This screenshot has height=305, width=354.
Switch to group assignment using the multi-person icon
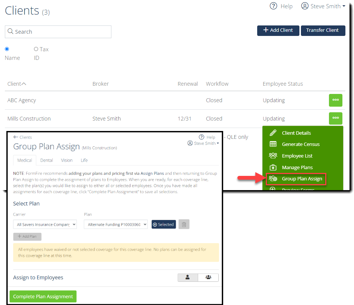[x=208, y=277]
